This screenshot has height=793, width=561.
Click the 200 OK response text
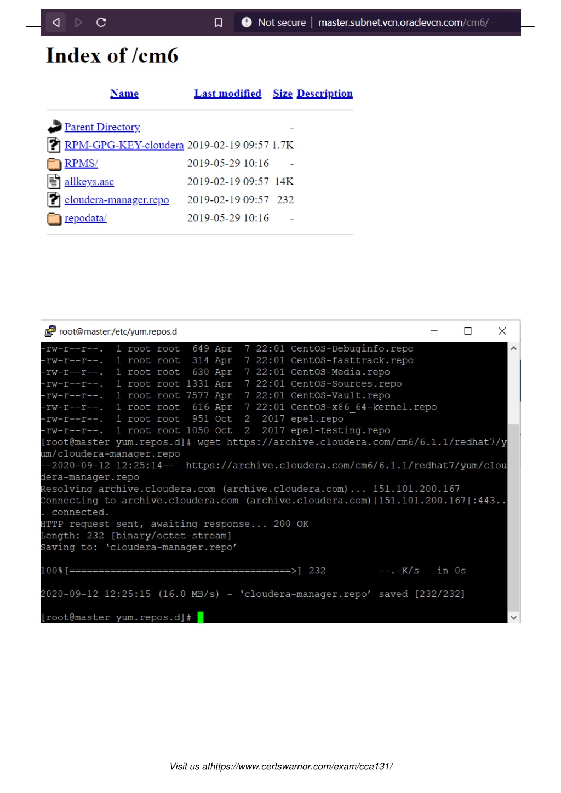291,524
